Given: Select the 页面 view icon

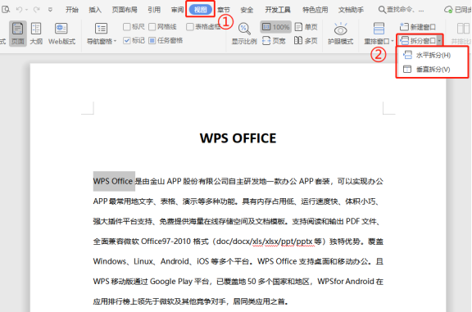Looking at the screenshot, I should [x=17, y=33].
